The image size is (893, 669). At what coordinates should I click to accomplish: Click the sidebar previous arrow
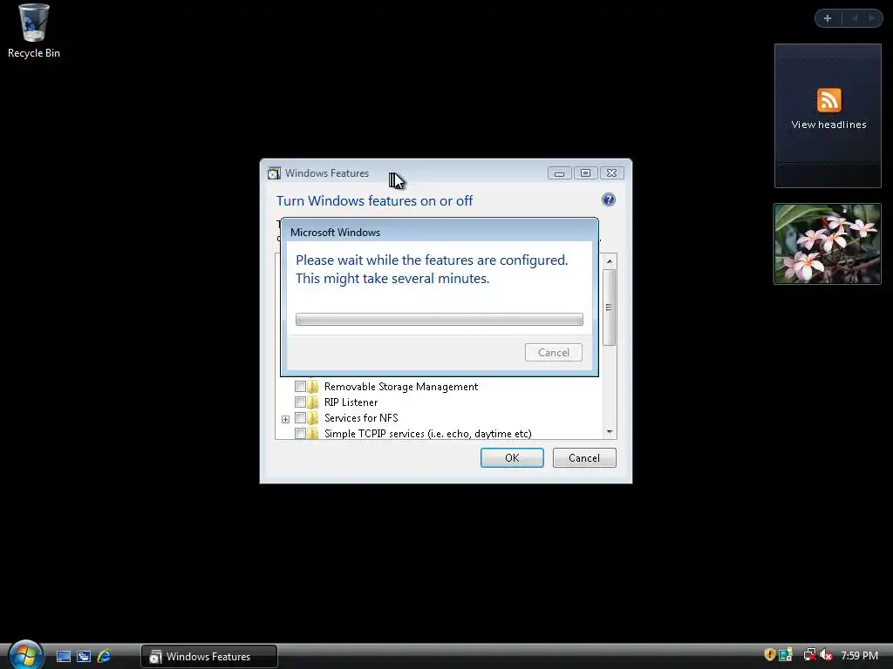[855, 18]
